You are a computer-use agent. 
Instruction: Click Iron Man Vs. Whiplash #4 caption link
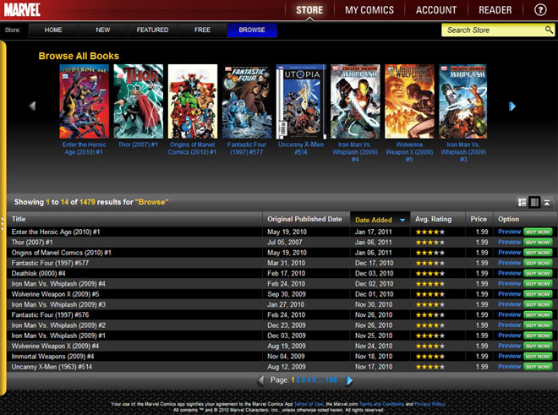tap(355, 152)
